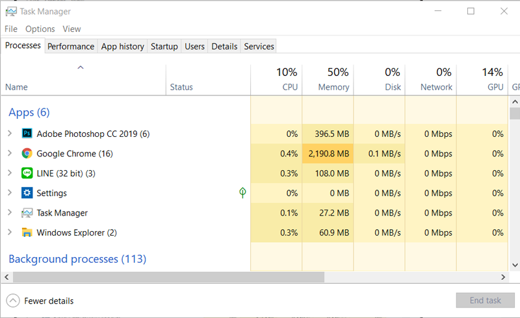The image size is (520, 318).
Task: Click the vertical scrollbar down arrow
Action: 514,265
